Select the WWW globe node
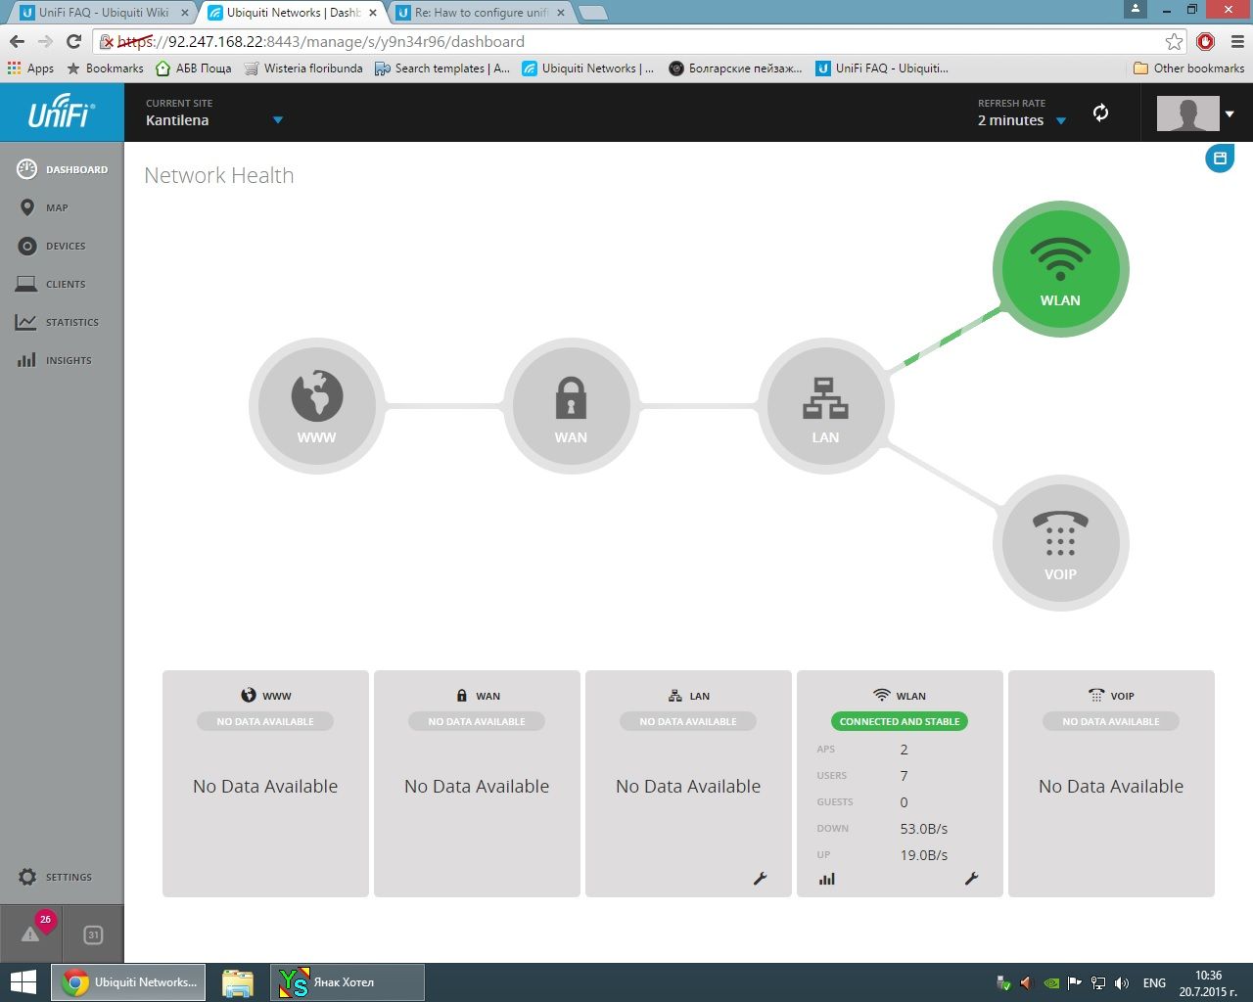Screen dimensions: 1253x1002 [316, 405]
